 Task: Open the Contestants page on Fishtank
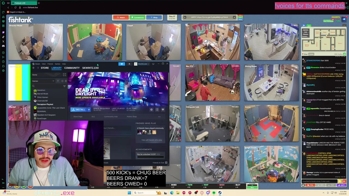[137, 17]
